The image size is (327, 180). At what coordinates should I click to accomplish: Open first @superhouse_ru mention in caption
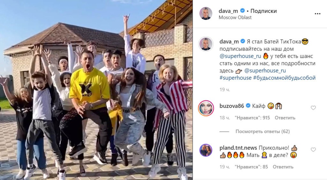(x=240, y=56)
